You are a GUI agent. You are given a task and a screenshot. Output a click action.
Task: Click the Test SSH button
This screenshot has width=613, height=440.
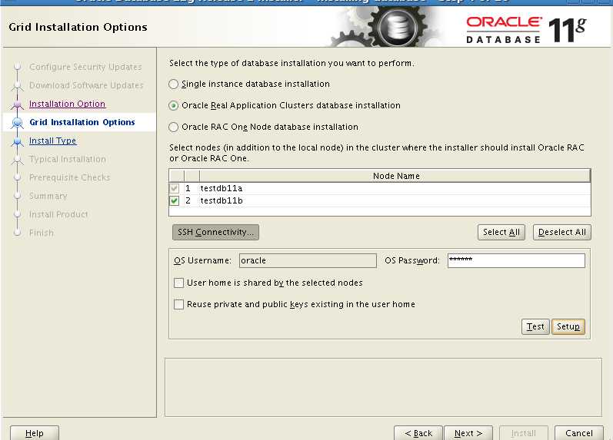click(x=535, y=326)
